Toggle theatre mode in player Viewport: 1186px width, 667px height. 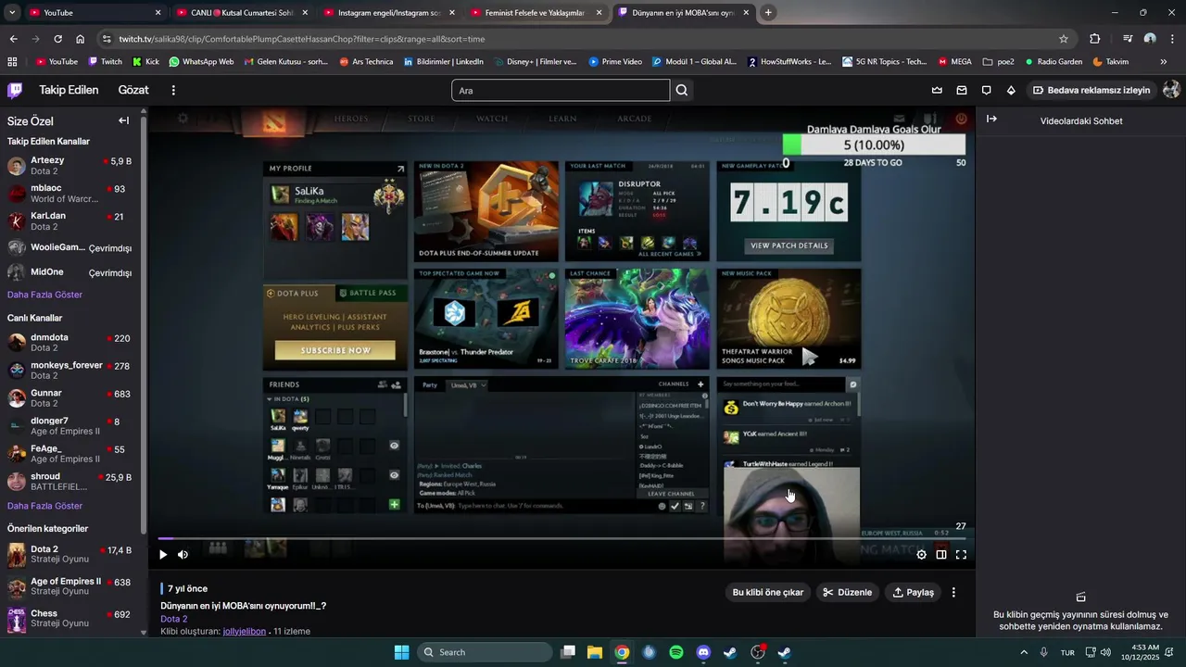point(941,555)
